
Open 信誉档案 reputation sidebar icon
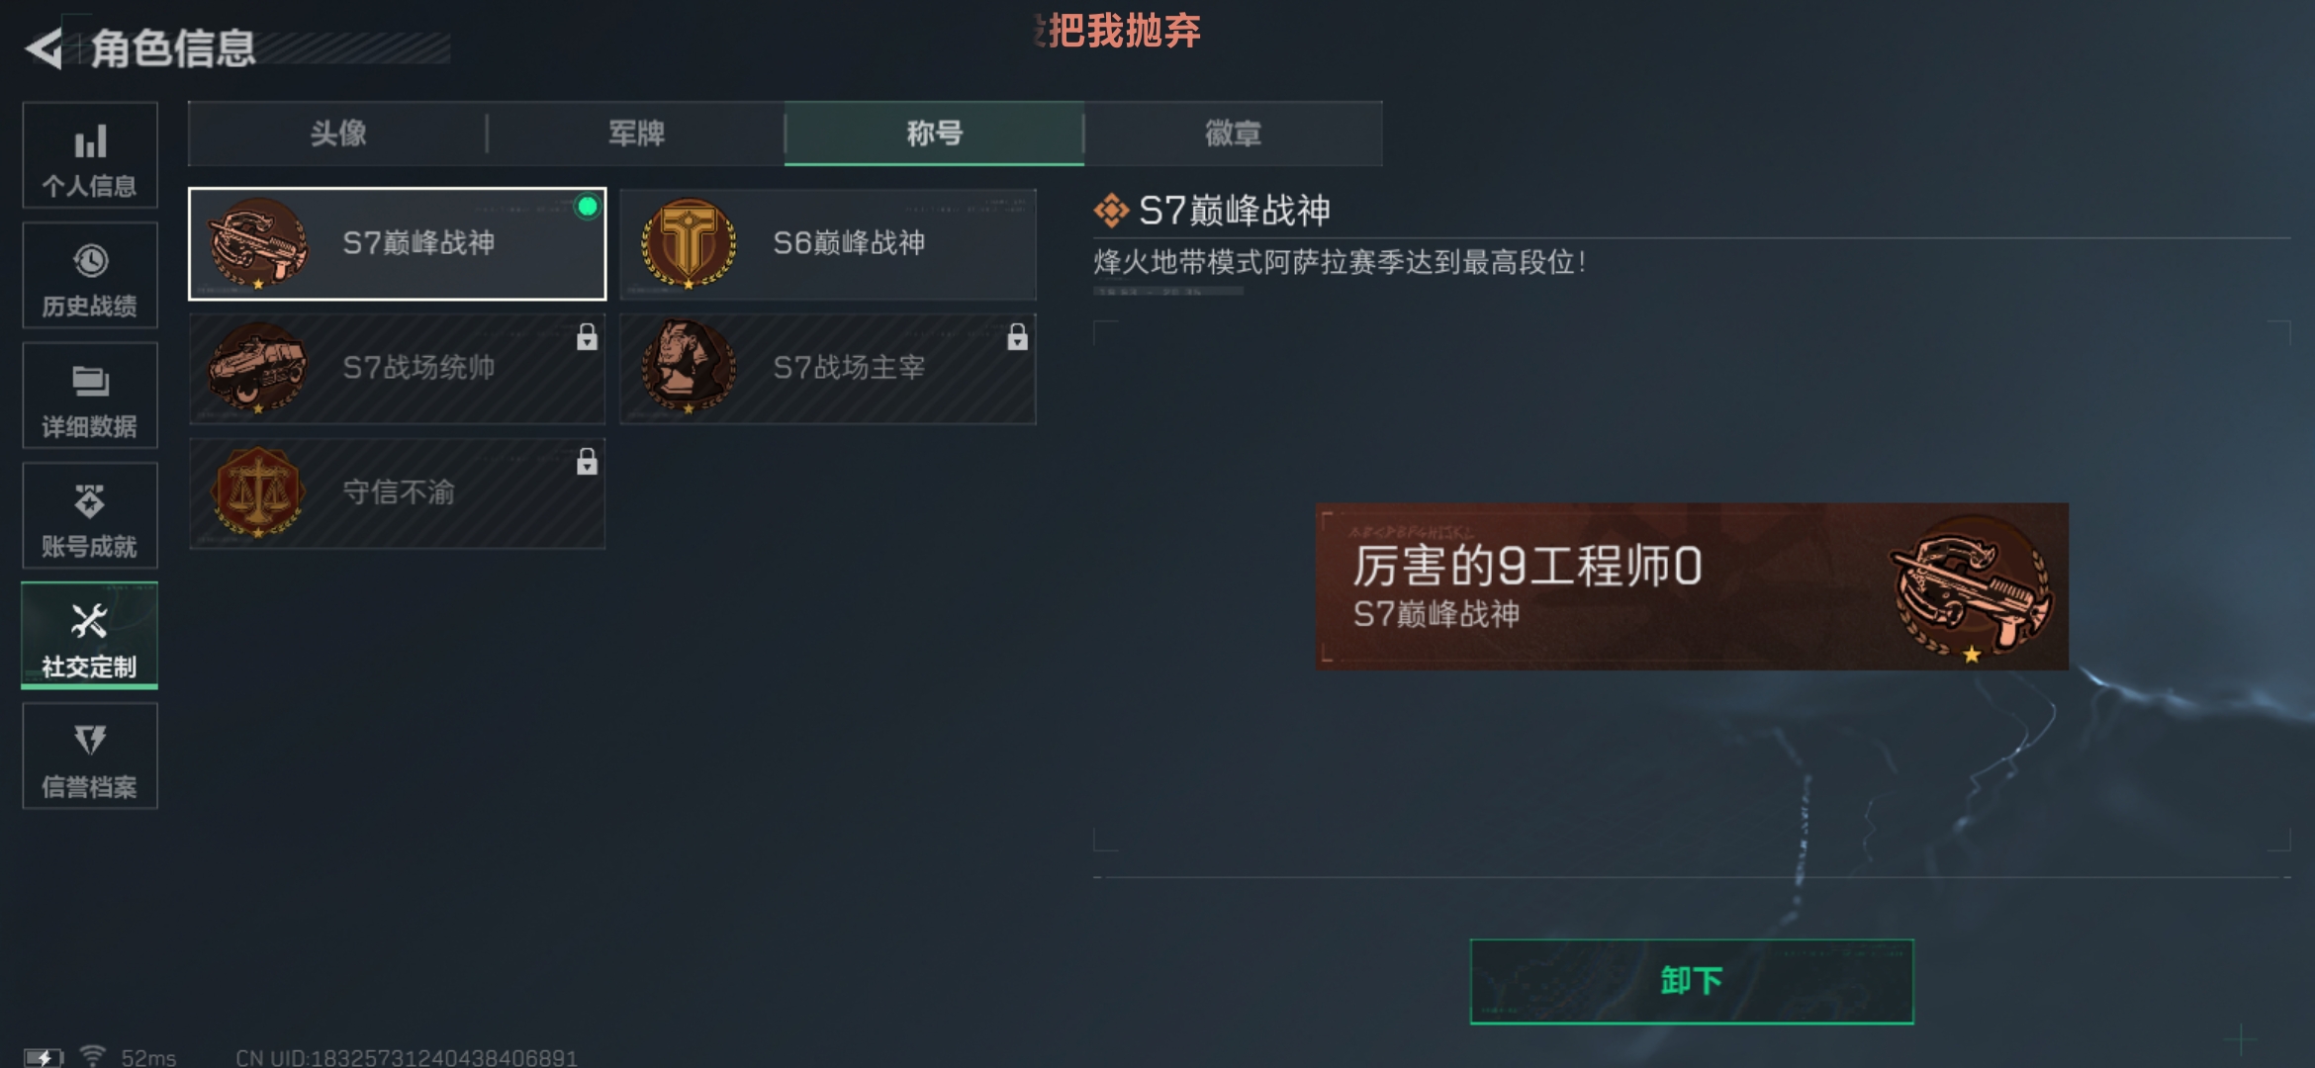click(x=90, y=756)
